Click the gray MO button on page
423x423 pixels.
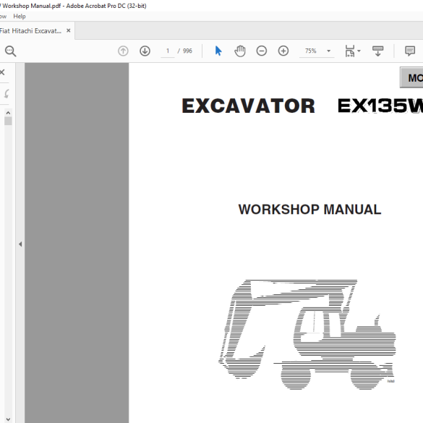(411, 78)
